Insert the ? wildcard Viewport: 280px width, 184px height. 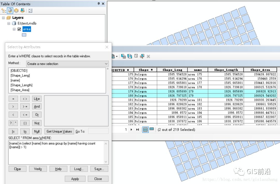pos(11,123)
